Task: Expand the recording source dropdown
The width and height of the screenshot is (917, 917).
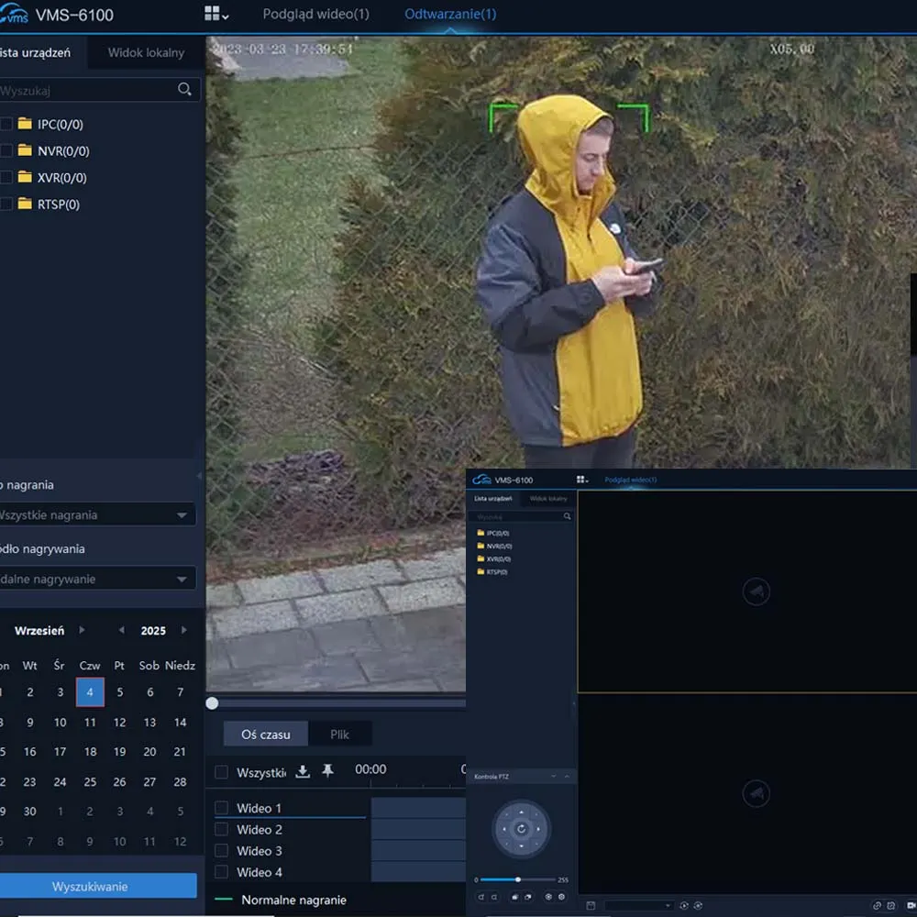Action: 95,580
